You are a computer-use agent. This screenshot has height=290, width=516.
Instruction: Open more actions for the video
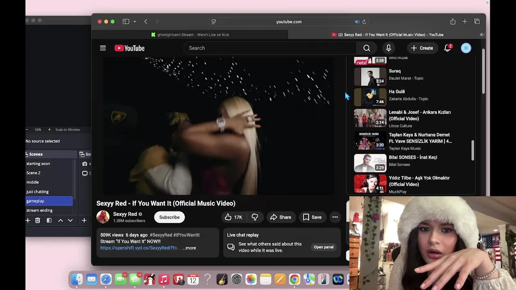click(x=335, y=217)
